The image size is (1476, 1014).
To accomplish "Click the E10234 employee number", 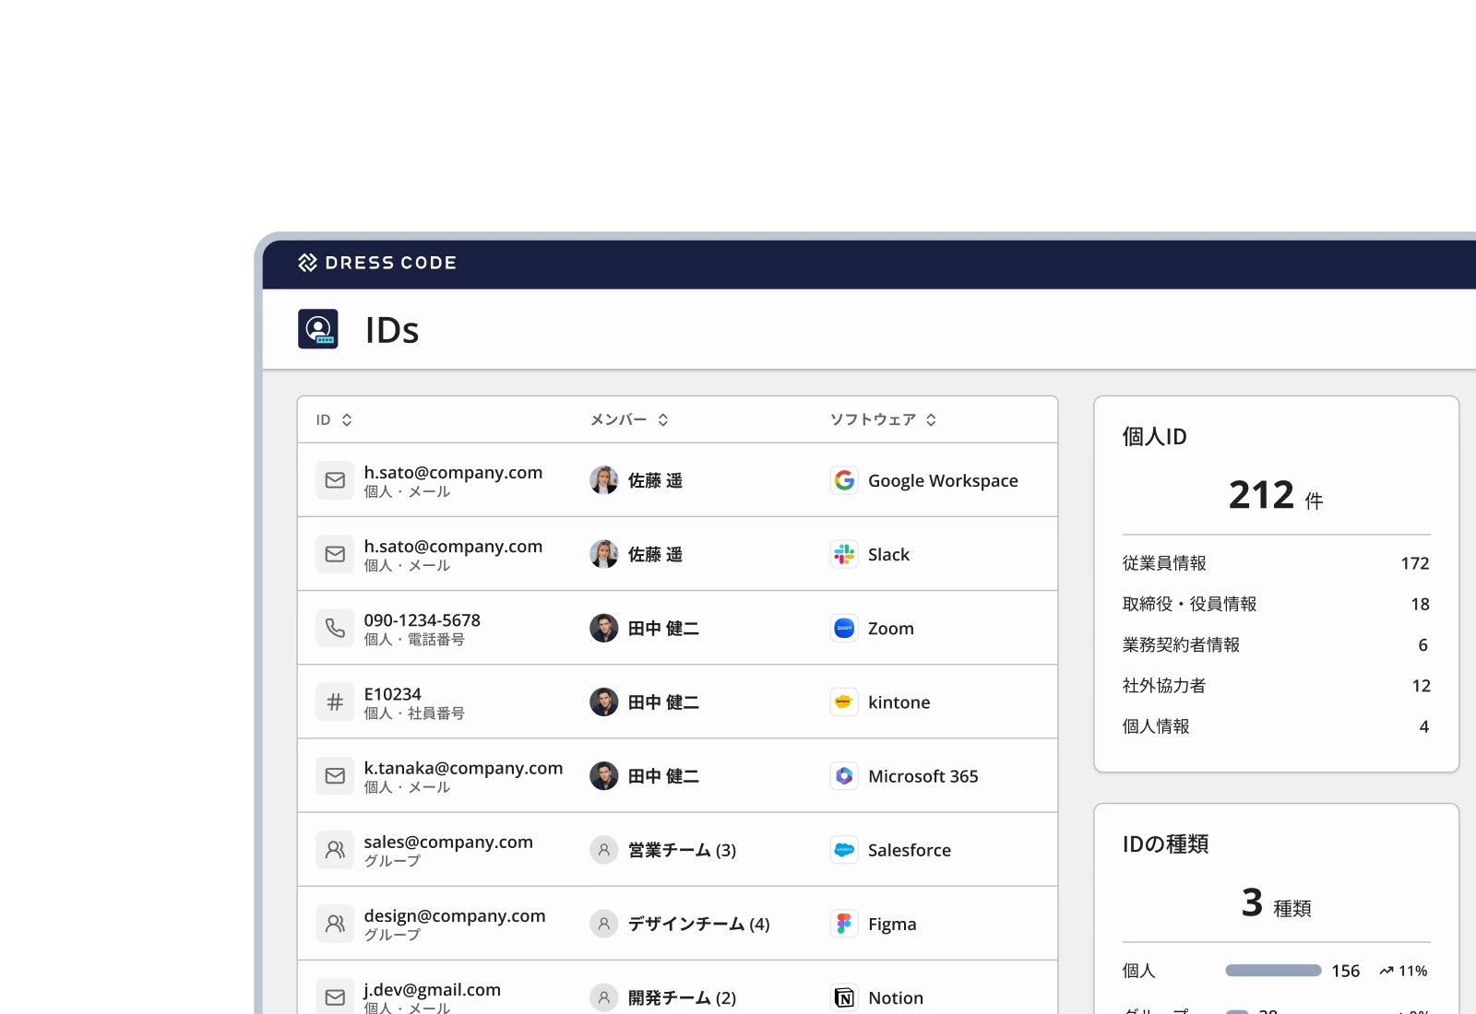I will 392,694.
